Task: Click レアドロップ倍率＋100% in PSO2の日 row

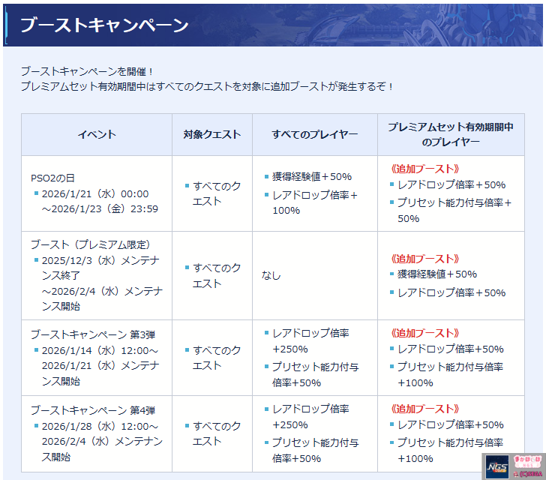Action: tap(315, 202)
